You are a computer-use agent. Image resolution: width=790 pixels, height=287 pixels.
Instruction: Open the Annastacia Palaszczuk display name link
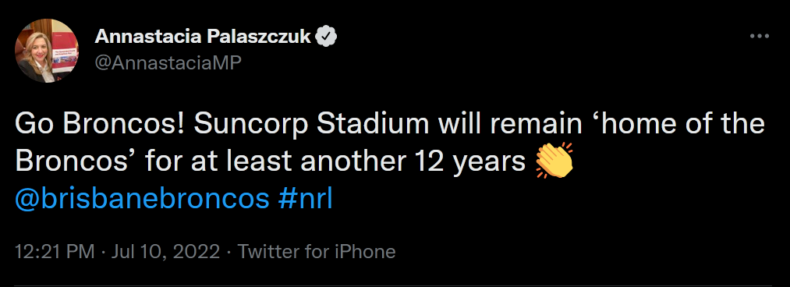(203, 36)
